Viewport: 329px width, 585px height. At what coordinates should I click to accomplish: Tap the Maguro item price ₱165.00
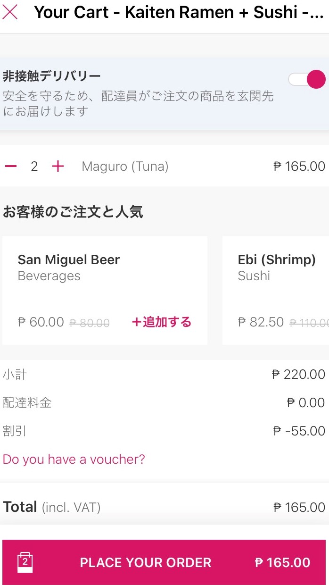[299, 166]
